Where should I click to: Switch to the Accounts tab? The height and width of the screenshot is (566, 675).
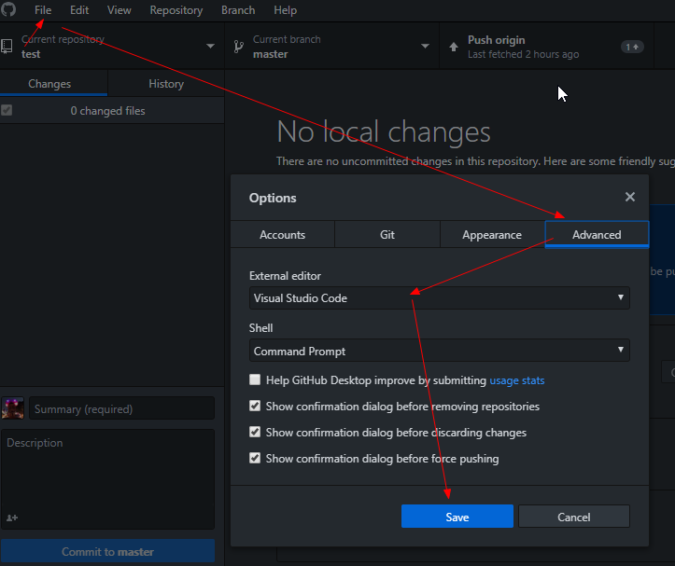tap(282, 234)
